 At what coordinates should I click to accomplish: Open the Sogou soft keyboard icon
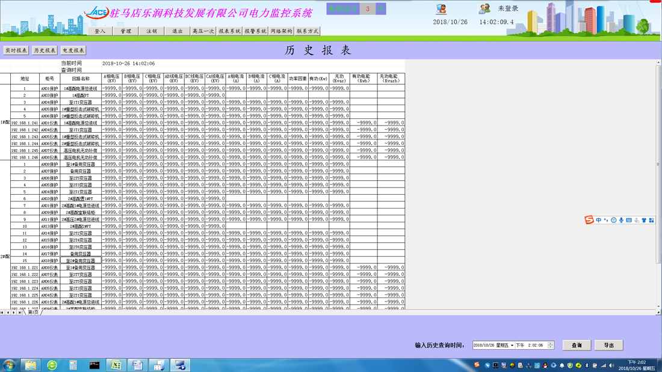pyautogui.click(x=629, y=220)
